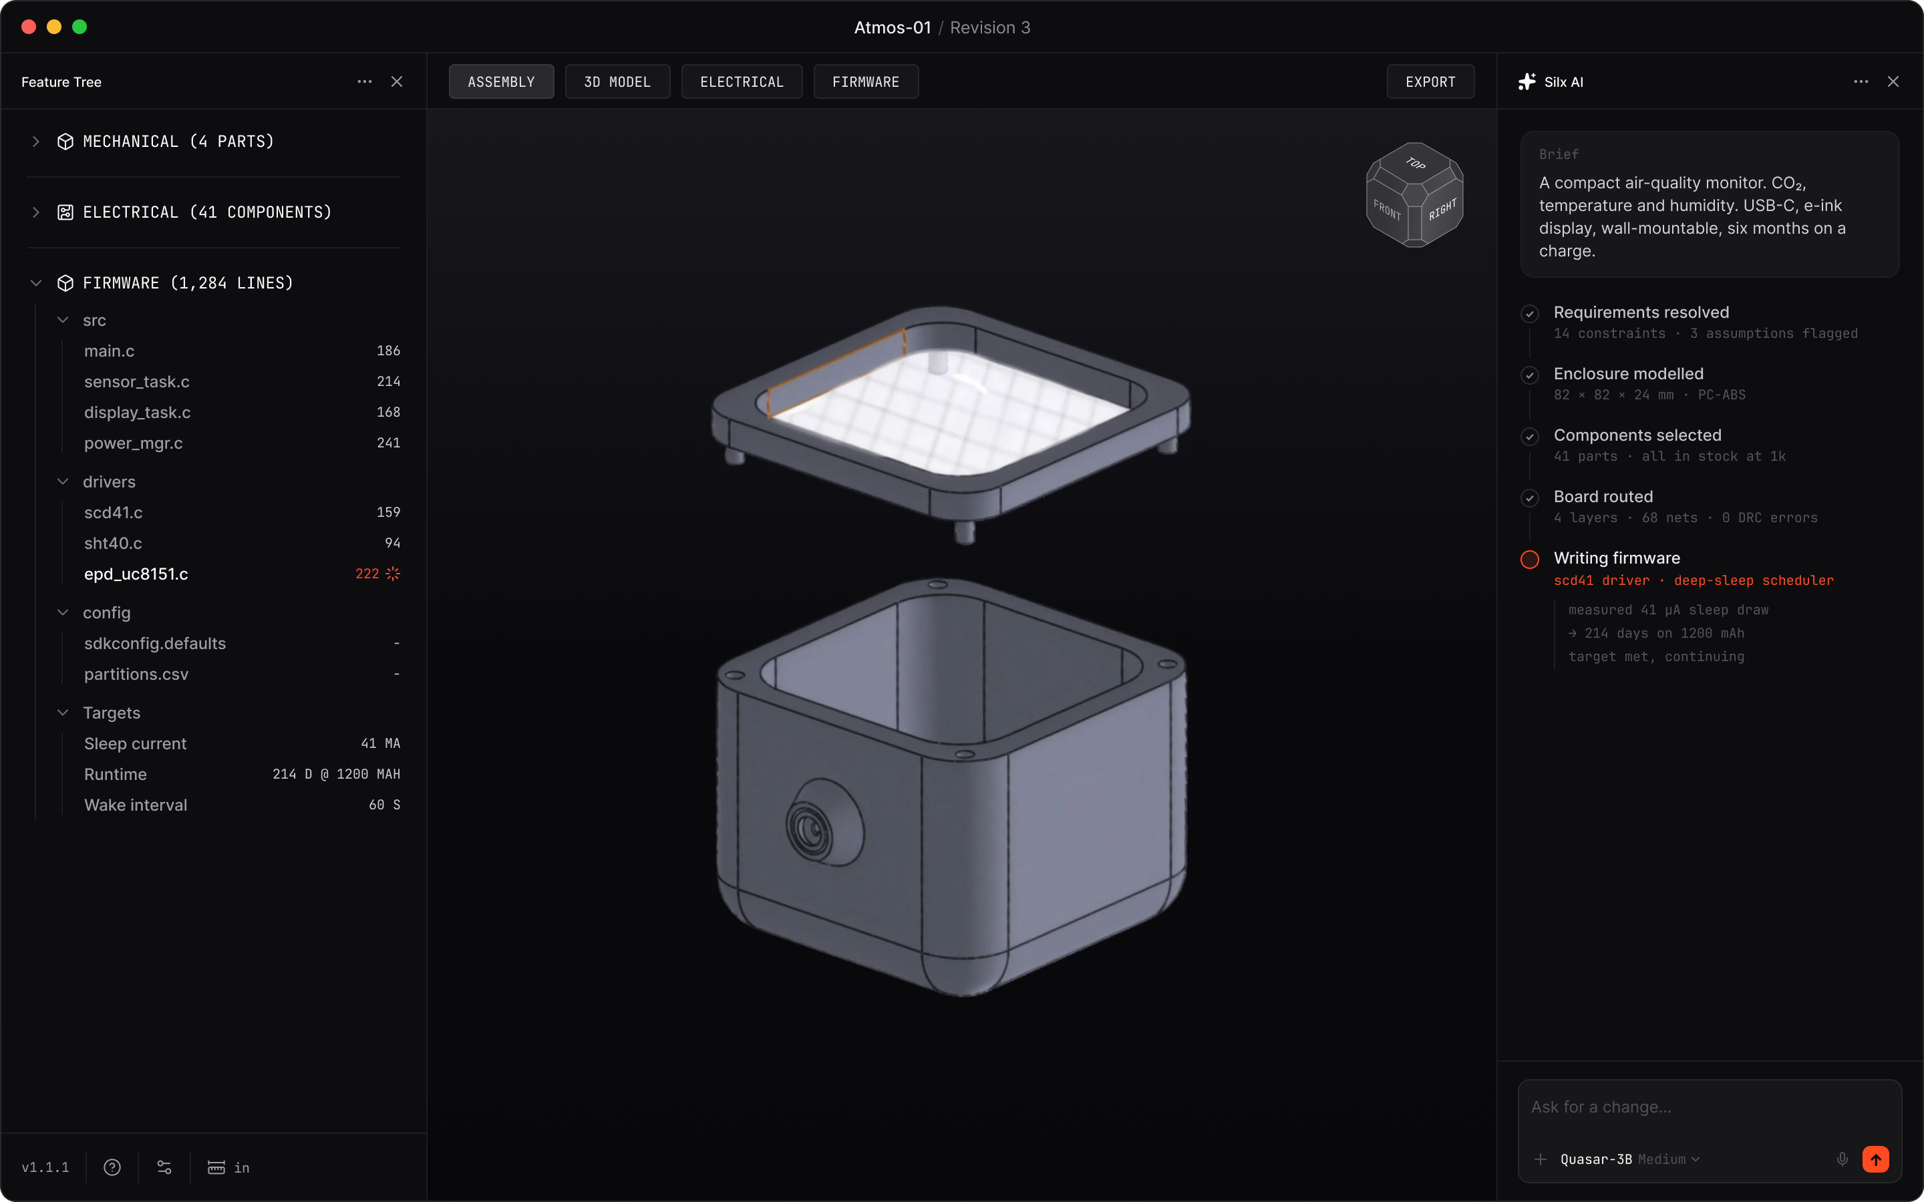Image resolution: width=1924 pixels, height=1202 pixels.
Task: Click the help question mark icon
Action: pyautogui.click(x=112, y=1167)
